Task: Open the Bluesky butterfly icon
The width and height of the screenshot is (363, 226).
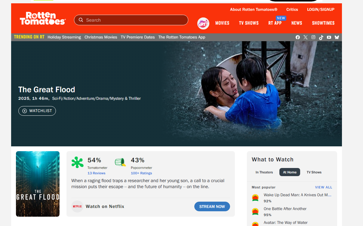Action: (337, 37)
